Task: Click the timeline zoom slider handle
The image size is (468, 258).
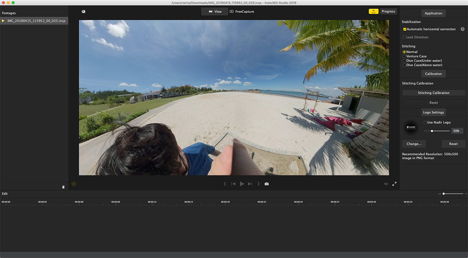Action: point(444,194)
